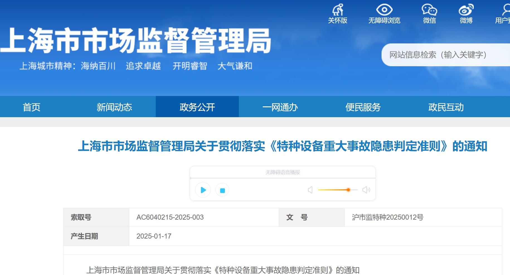The image size is (510, 275).
Task: Select the 政务公开 menu tab
Action: 197,107
